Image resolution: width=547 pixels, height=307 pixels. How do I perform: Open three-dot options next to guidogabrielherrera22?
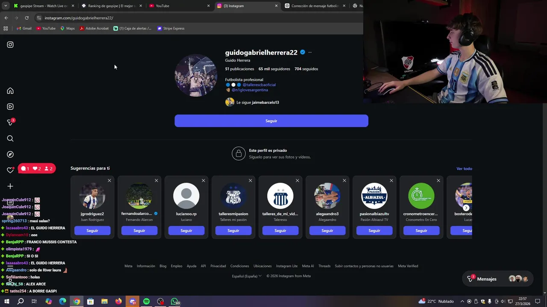click(310, 52)
